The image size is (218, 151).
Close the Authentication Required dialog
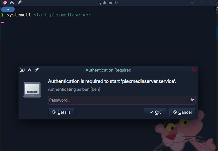click(194, 70)
